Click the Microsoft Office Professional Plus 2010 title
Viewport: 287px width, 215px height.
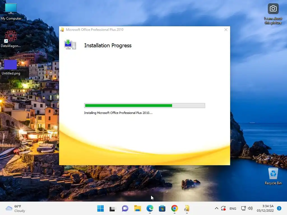pyautogui.click(x=95, y=30)
